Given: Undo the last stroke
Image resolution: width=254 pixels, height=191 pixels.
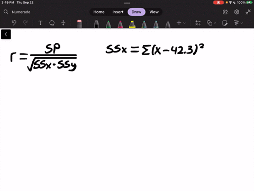Looking at the screenshot, I should 14,23.
